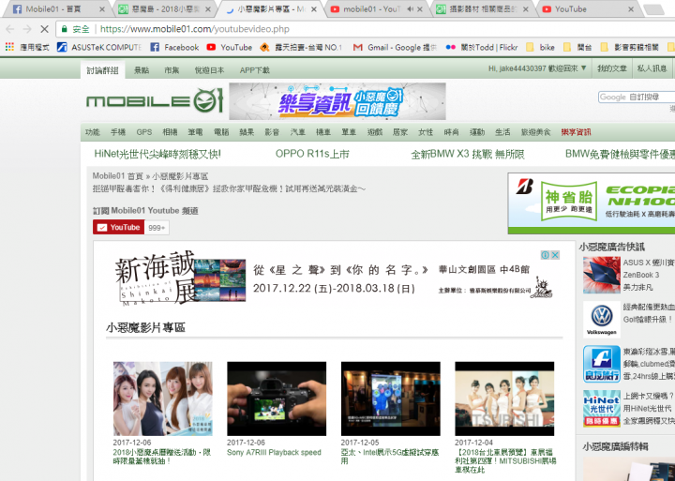
Task: Open 筆電 category
Action: 195,132
